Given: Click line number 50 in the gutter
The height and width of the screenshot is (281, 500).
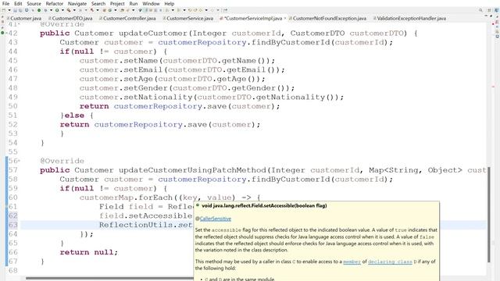Looking at the screenshot, I should coord(12,106).
